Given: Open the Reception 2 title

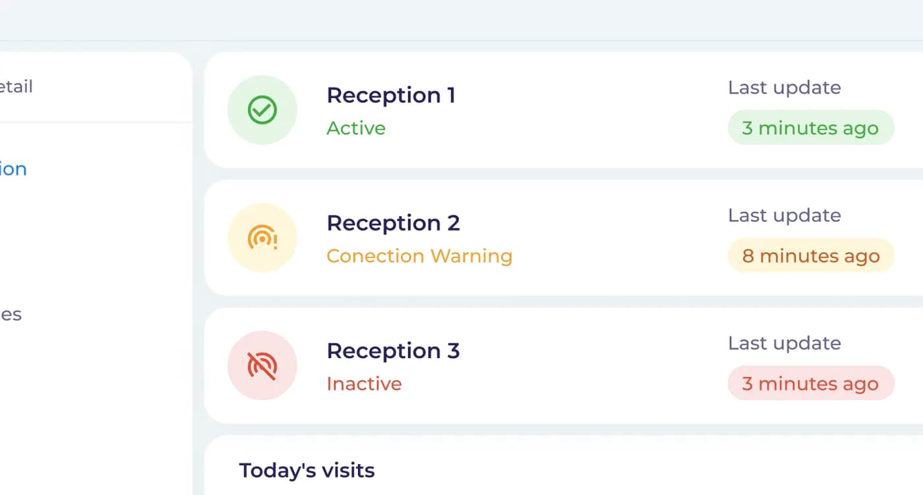Looking at the screenshot, I should tap(393, 223).
